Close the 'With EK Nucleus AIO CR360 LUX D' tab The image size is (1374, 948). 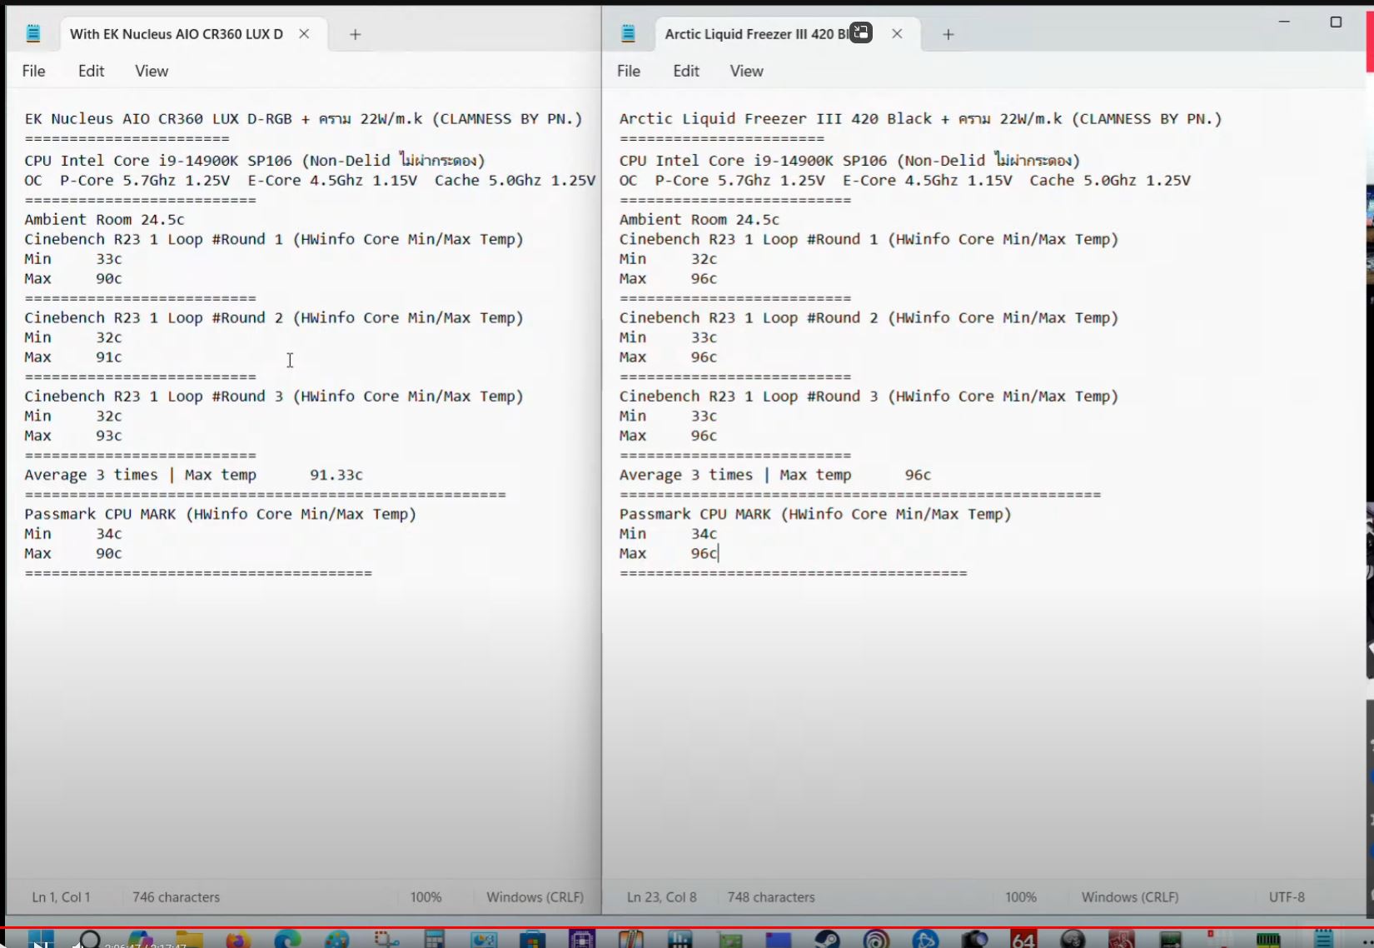(304, 34)
